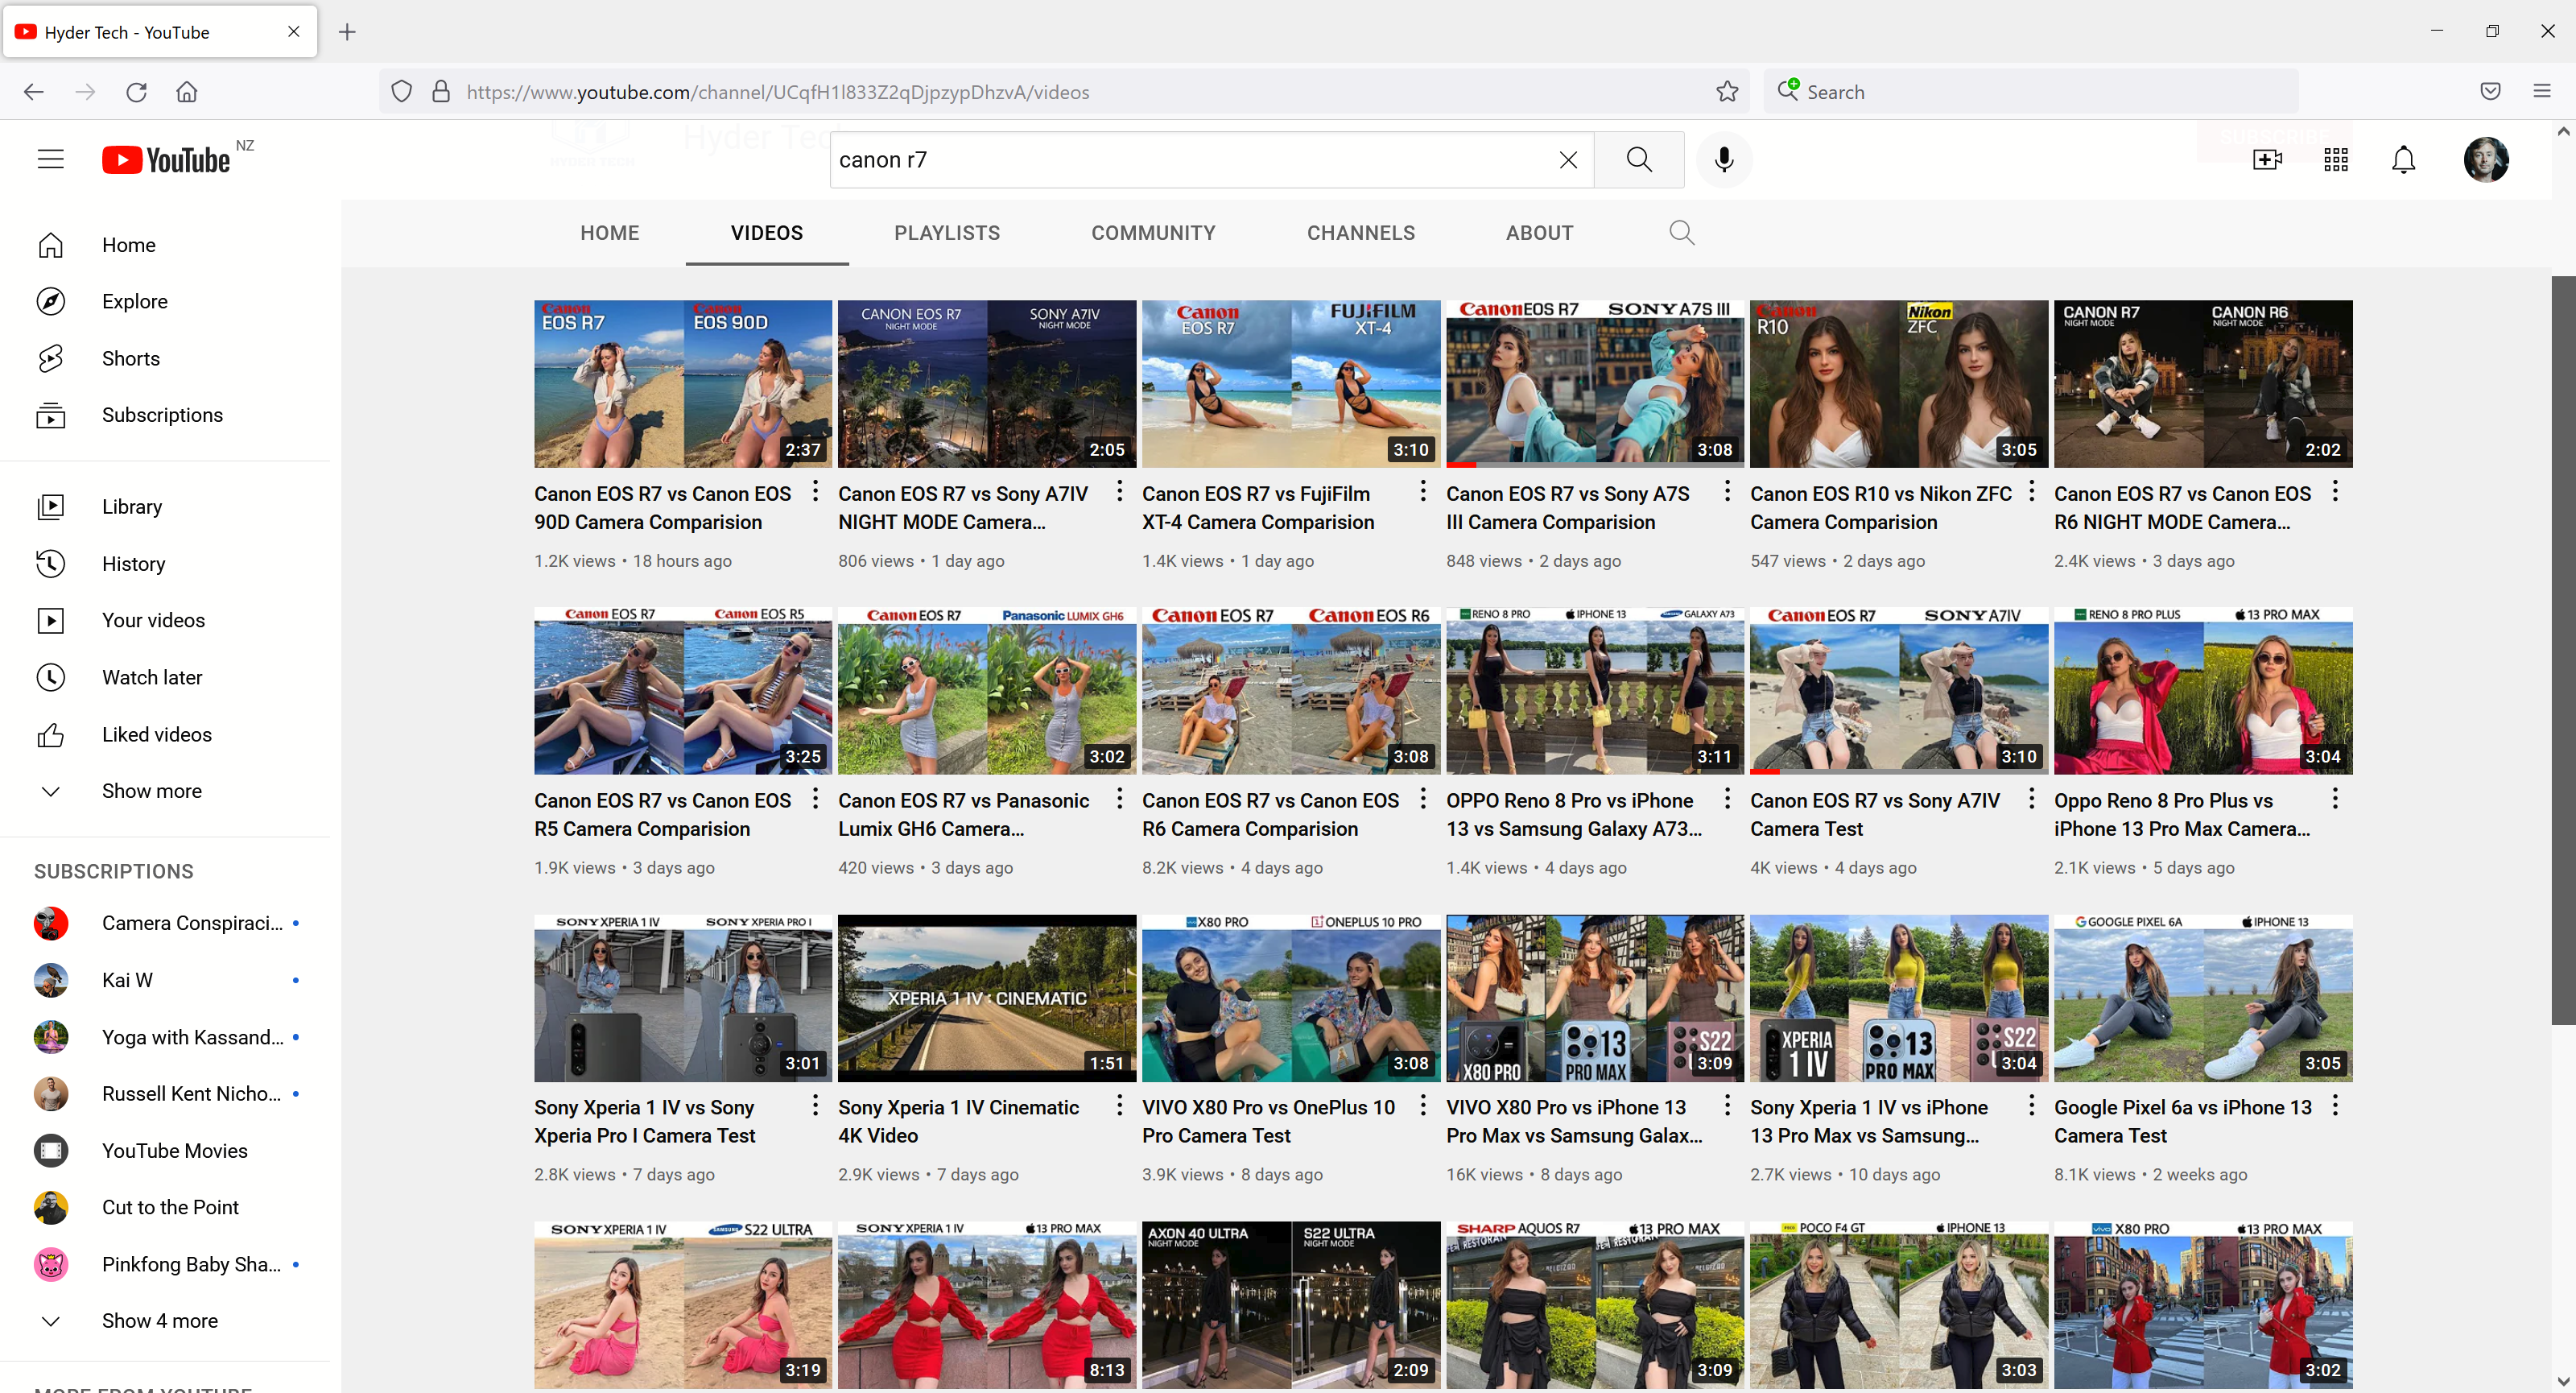Search within channel magnifier icon
Image resolution: width=2576 pixels, height=1393 pixels.
pyautogui.click(x=1682, y=233)
